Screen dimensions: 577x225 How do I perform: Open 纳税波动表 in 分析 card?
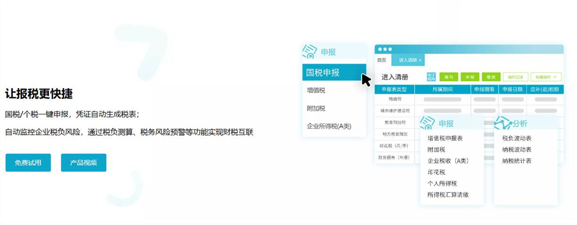[516, 150]
